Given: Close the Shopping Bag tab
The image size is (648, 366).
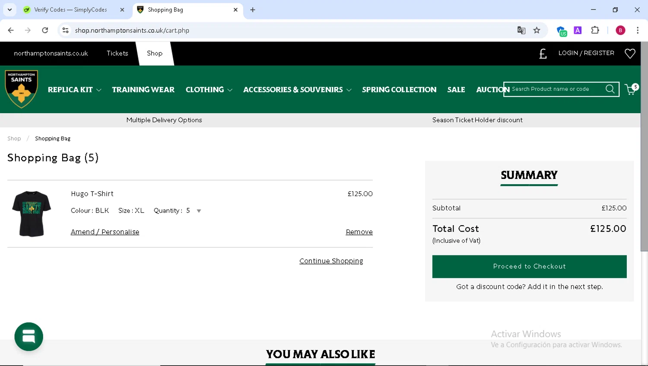Looking at the screenshot, I should click(x=235, y=10).
